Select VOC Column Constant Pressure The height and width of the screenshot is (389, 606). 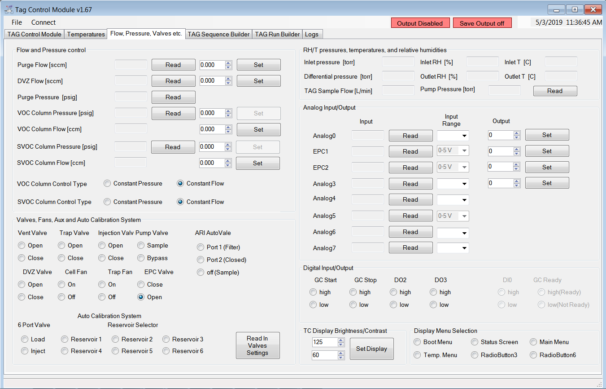click(133, 183)
